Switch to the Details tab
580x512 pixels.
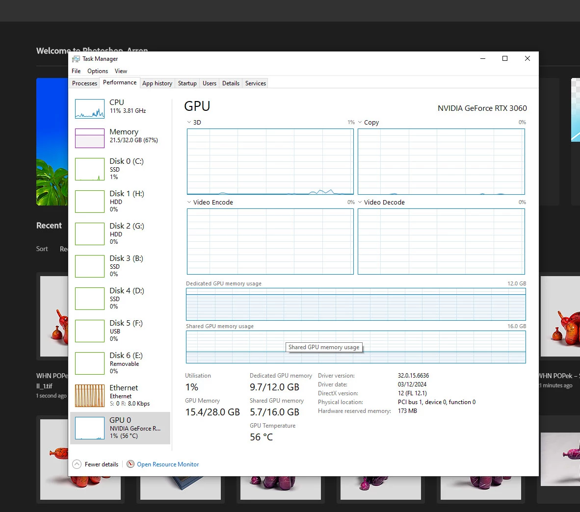tap(231, 83)
